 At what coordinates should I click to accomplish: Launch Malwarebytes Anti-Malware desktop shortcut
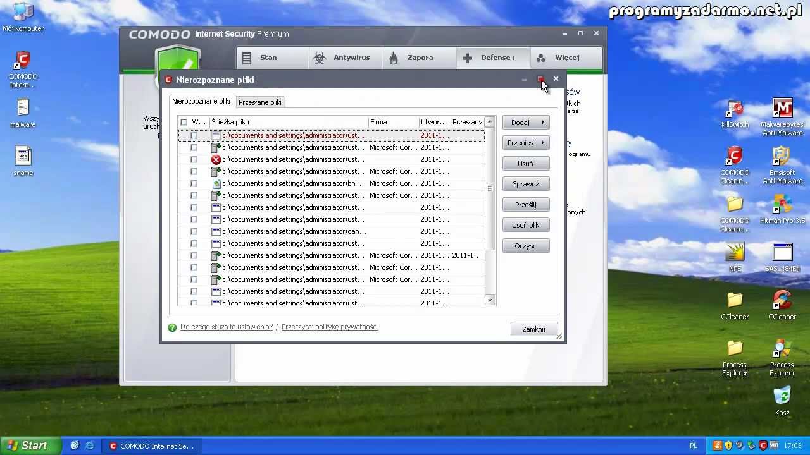tap(782, 118)
